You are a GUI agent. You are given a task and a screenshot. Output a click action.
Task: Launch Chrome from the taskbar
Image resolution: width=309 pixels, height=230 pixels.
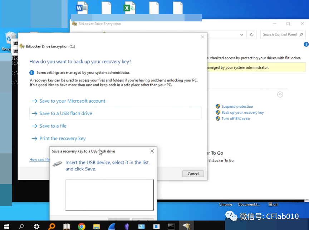tap(82, 226)
